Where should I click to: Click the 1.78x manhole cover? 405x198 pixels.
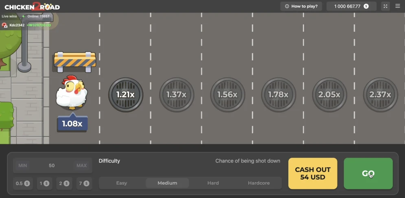[278, 95]
